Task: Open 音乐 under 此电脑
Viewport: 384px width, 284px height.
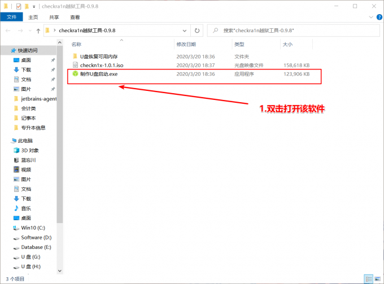Action: 26,208
